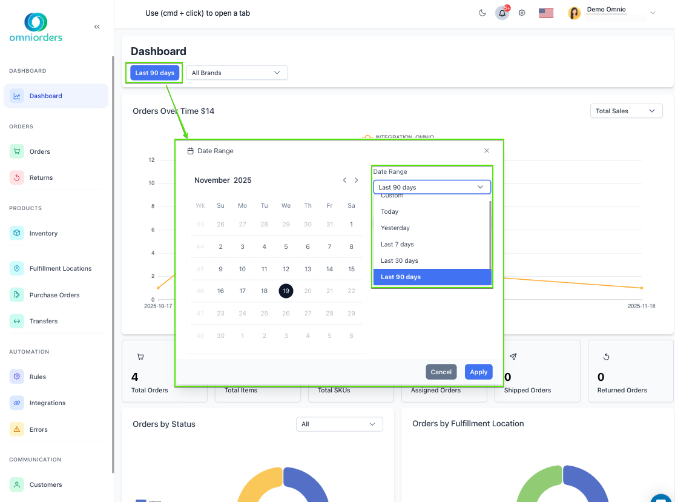Select Returns from the sidebar

pyautogui.click(x=42, y=177)
